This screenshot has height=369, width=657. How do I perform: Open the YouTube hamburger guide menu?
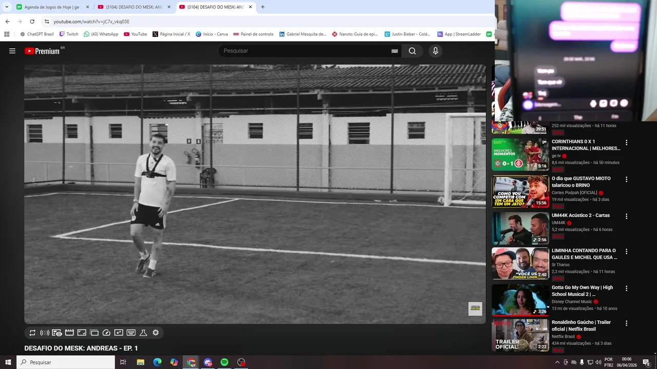click(x=12, y=51)
